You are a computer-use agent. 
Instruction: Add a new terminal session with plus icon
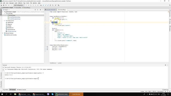pyautogui.click(x=3, y=67)
